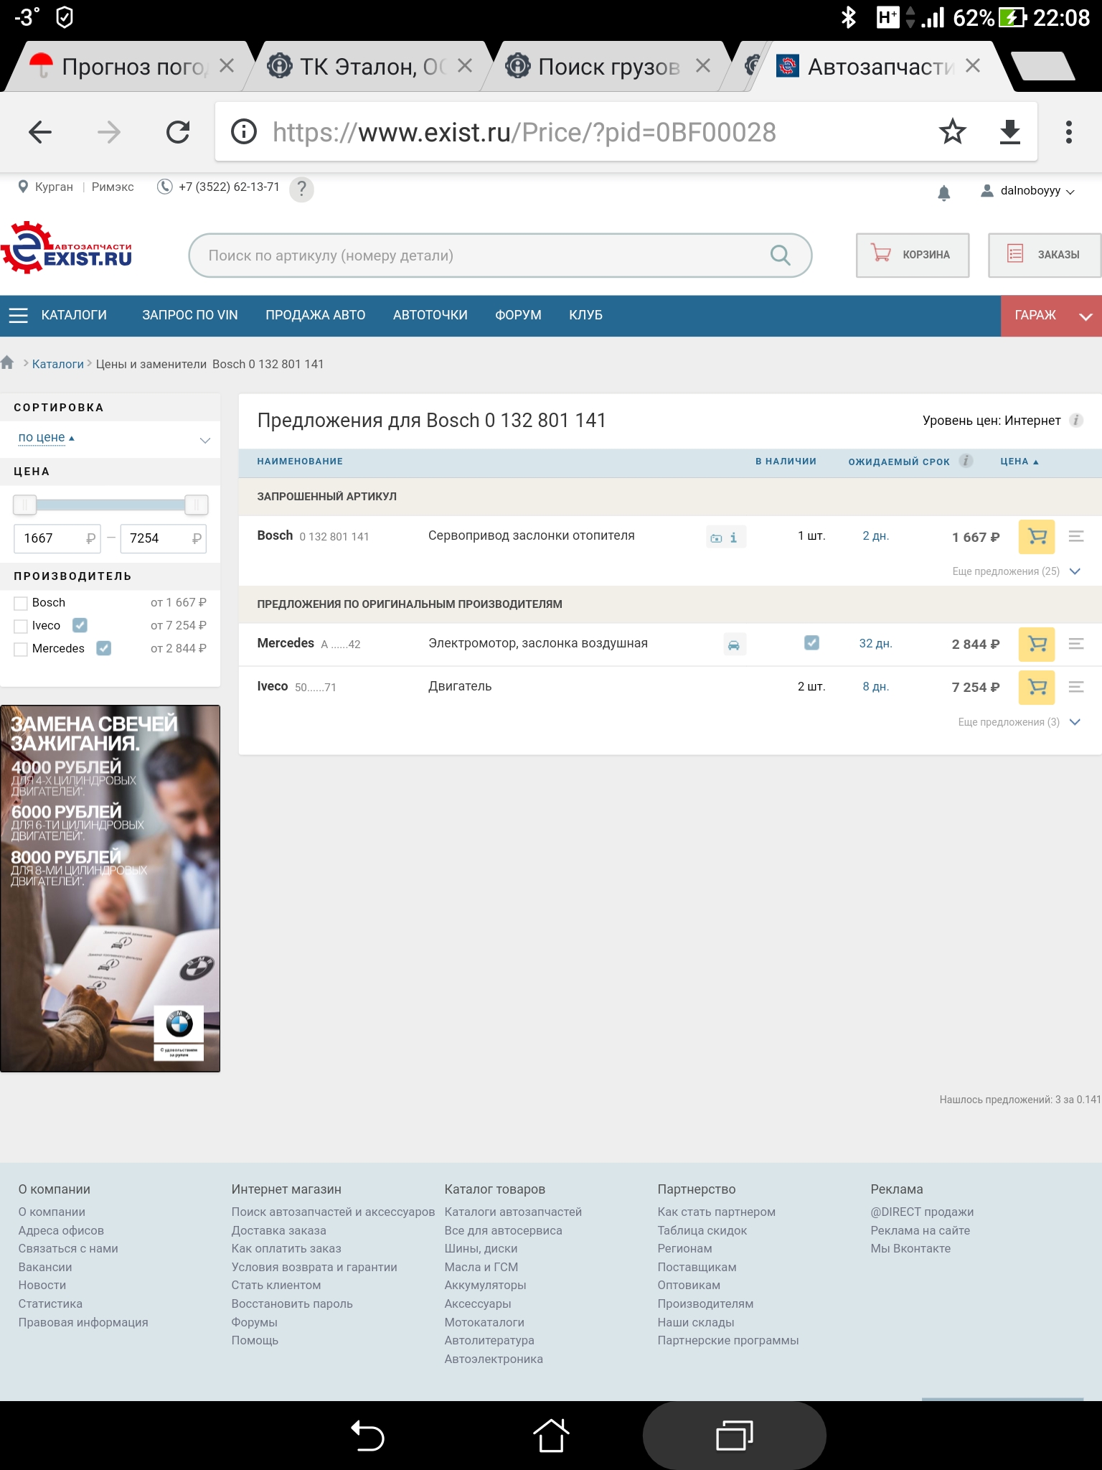Open options menu for Iveco row
The width and height of the screenshot is (1102, 1470).
tap(1076, 687)
